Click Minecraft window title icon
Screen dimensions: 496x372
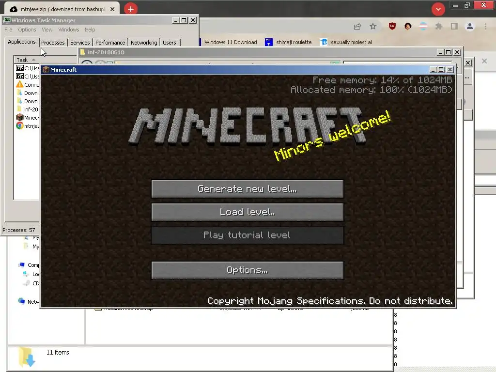[46, 70]
